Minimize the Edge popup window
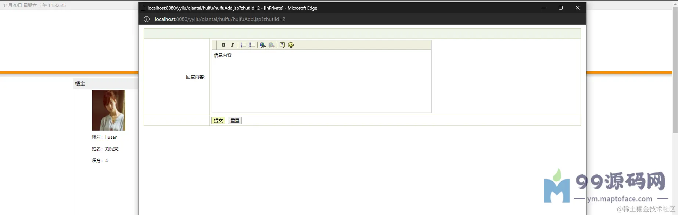Screen dimensions: 678x215 [544, 8]
